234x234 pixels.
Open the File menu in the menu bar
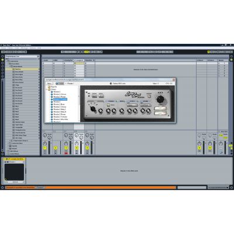point(4,48)
